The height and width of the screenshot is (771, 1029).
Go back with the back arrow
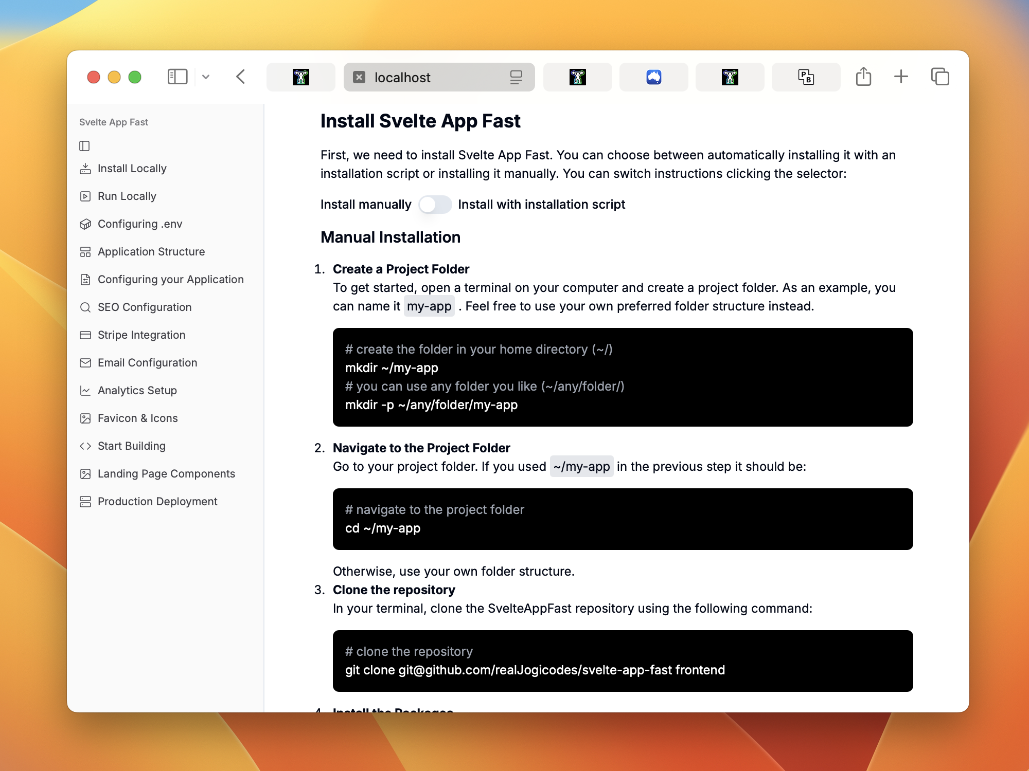(240, 77)
